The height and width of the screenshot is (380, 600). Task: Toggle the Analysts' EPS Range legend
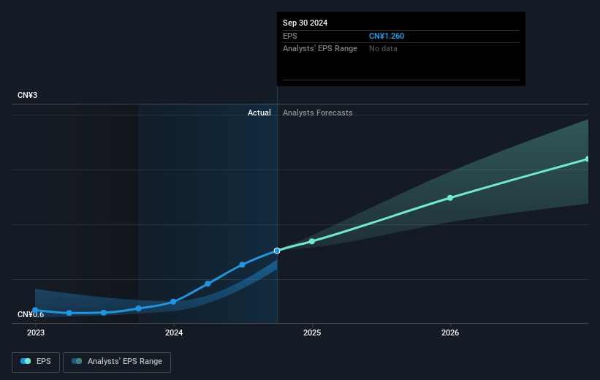coord(117,362)
